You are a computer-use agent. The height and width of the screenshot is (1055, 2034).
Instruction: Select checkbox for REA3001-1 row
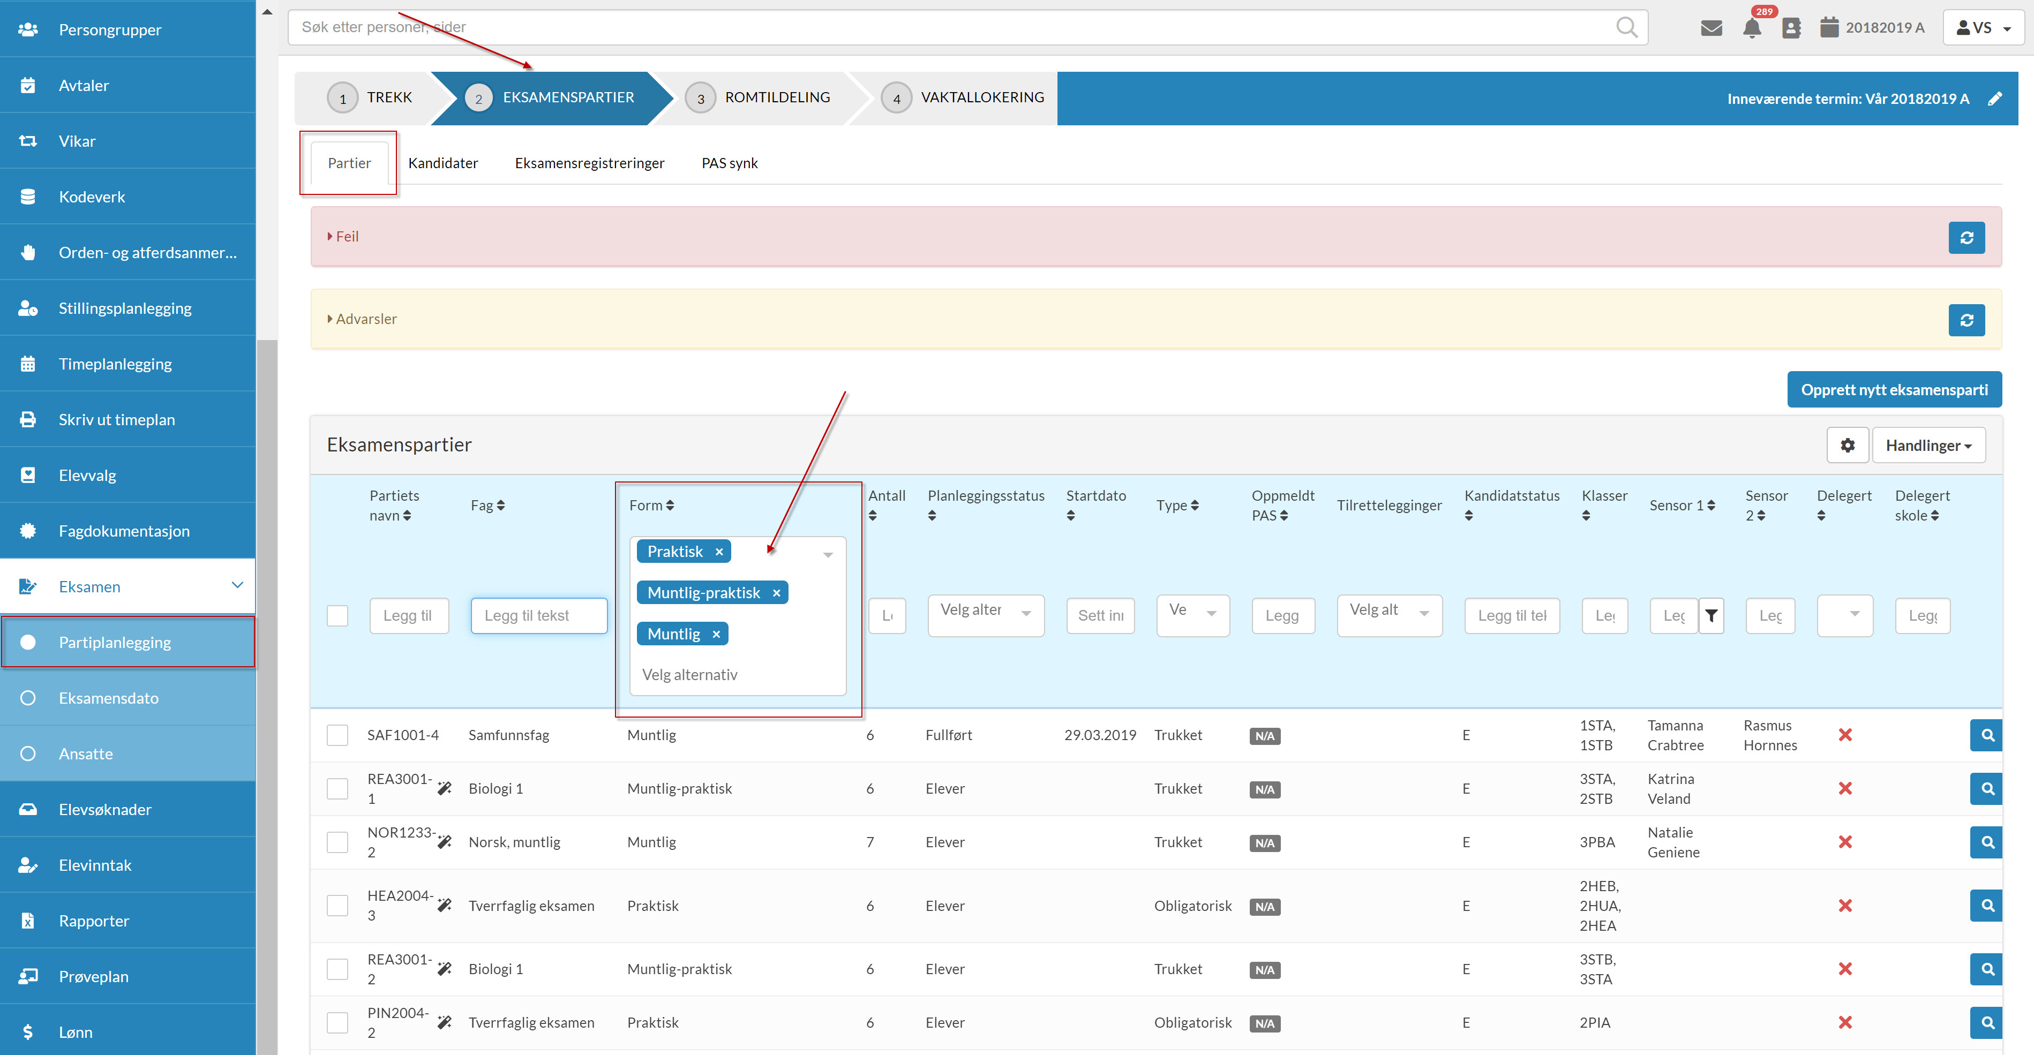[337, 789]
